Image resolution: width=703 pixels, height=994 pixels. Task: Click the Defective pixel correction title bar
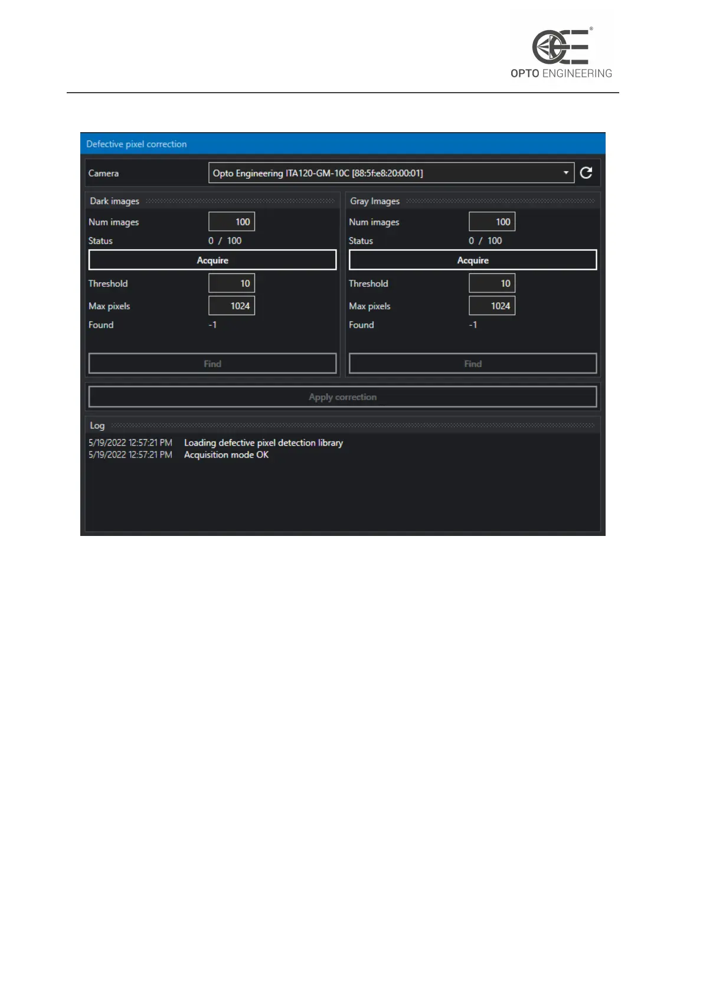tap(342, 143)
